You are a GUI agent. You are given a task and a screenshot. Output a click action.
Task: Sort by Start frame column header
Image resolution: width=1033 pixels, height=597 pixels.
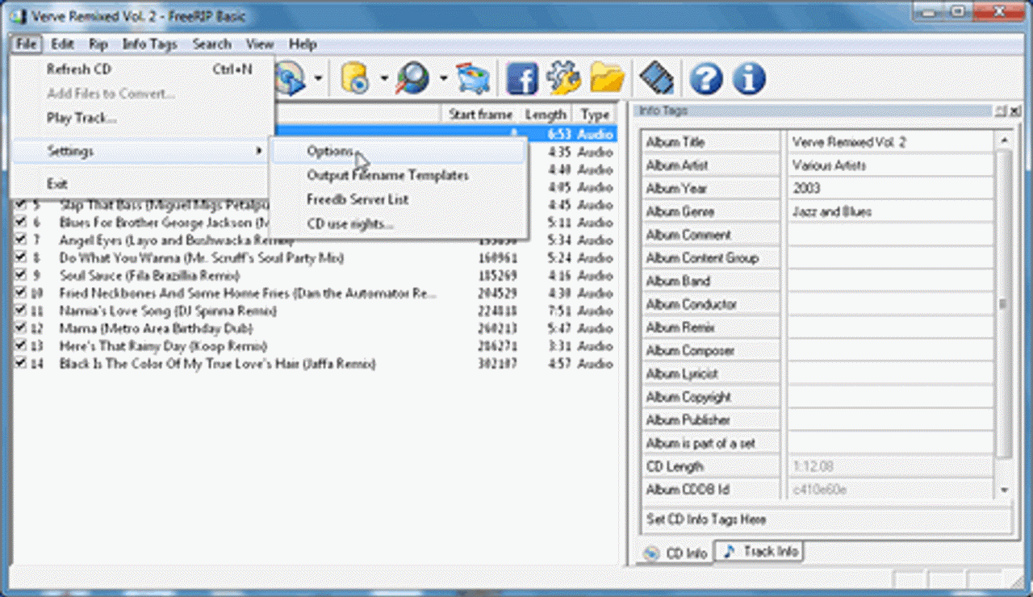(479, 115)
